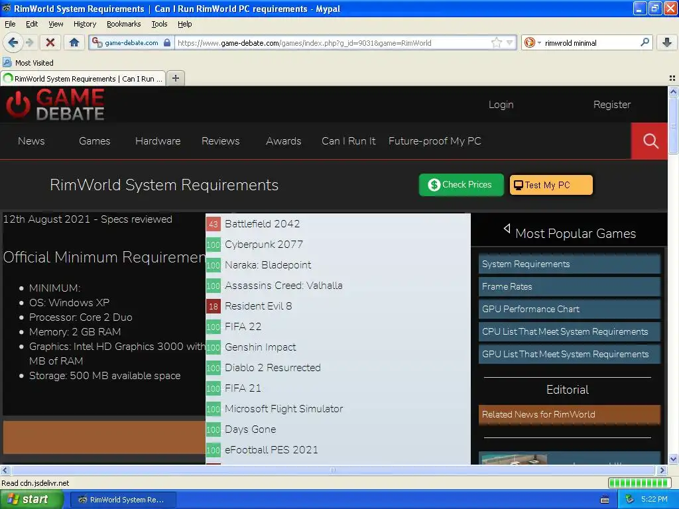Open the News nav item
Viewport: 679px width, 509px height.
tap(31, 141)
